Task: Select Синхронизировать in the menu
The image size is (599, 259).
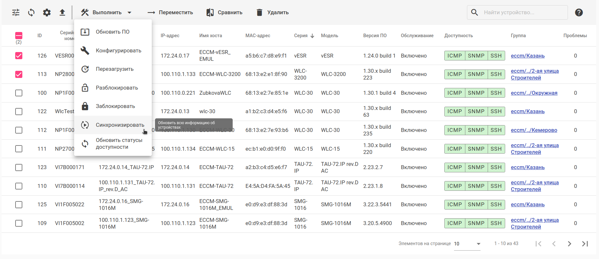Action: (120, 125)
